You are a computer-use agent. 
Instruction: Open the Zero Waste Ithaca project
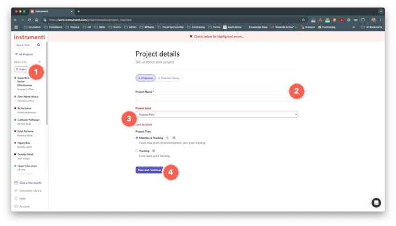28,97
